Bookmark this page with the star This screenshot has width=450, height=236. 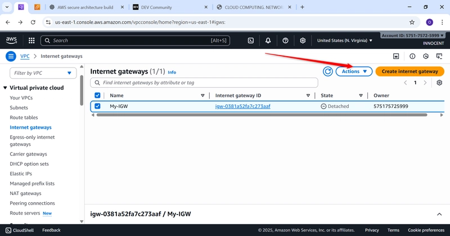point(412,22)
